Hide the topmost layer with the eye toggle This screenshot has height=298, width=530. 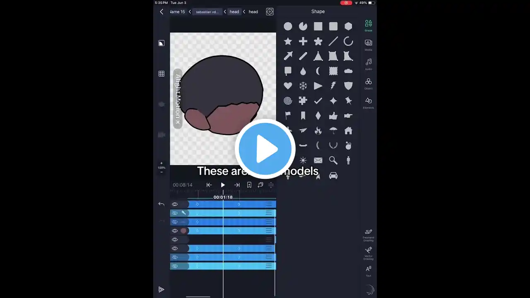click(x=175, y=204)
